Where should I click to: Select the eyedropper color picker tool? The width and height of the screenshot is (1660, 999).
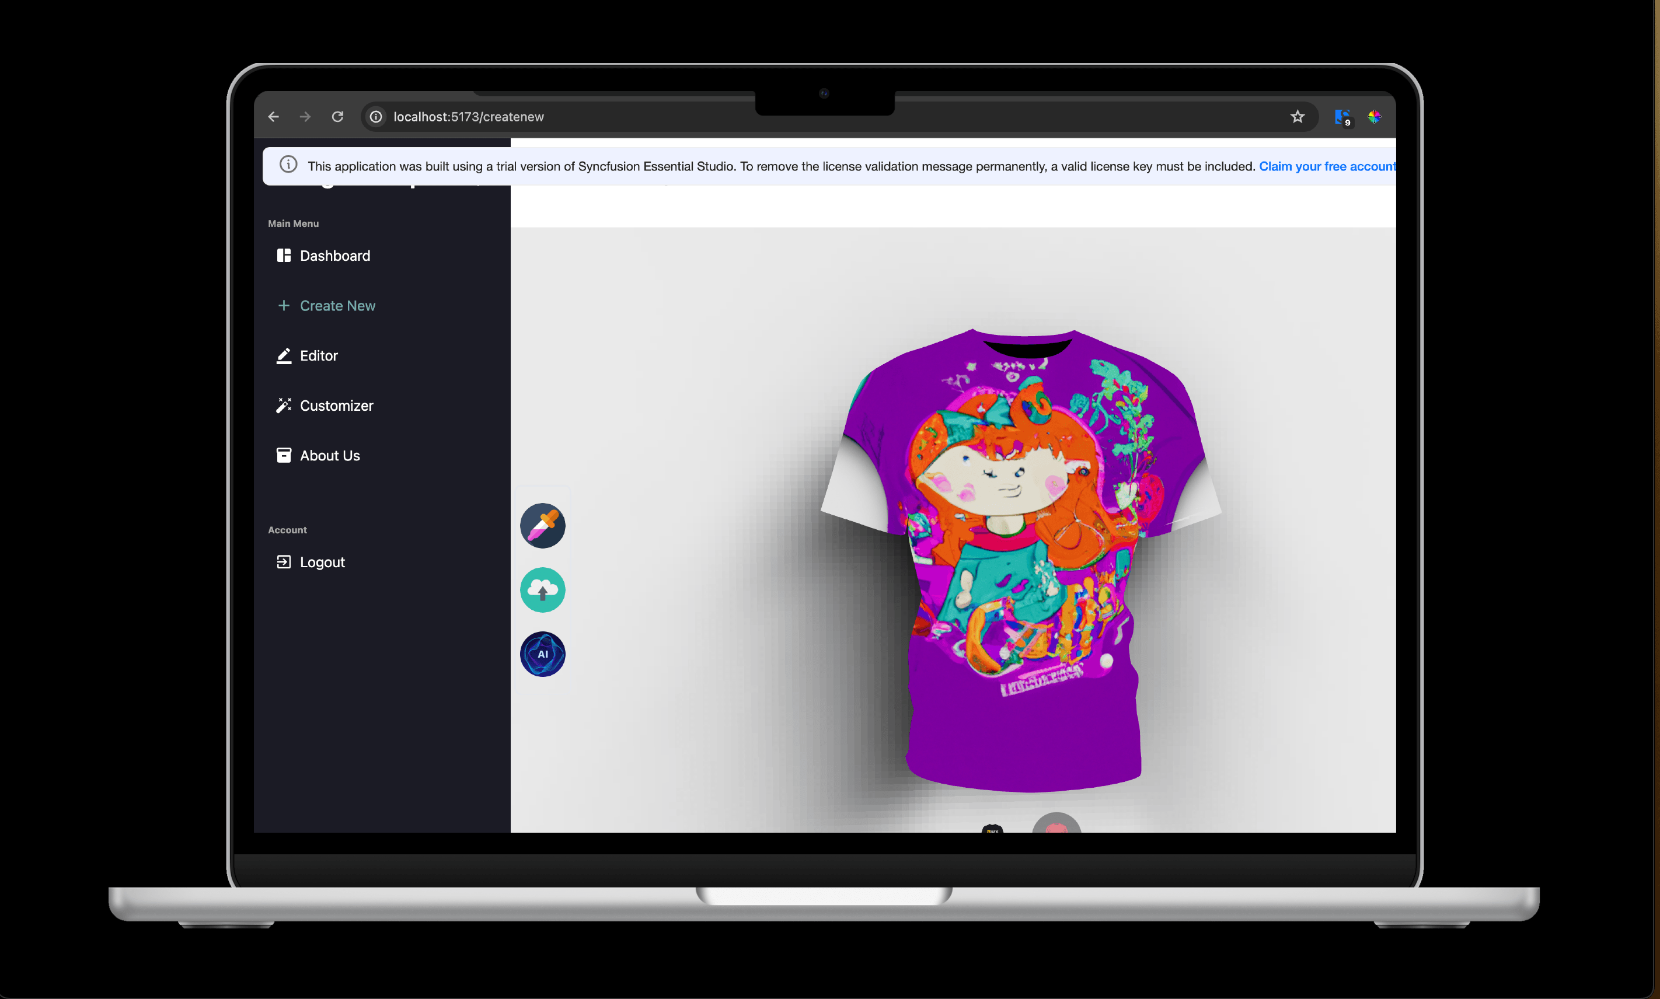pyautogui.click(x=543, y=525)
